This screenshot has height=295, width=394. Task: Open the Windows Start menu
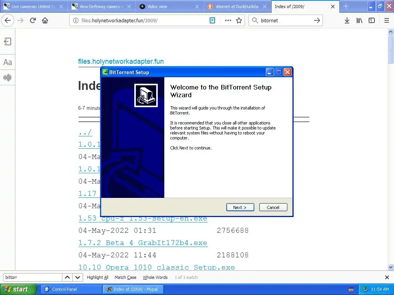[x=18, y=289]
